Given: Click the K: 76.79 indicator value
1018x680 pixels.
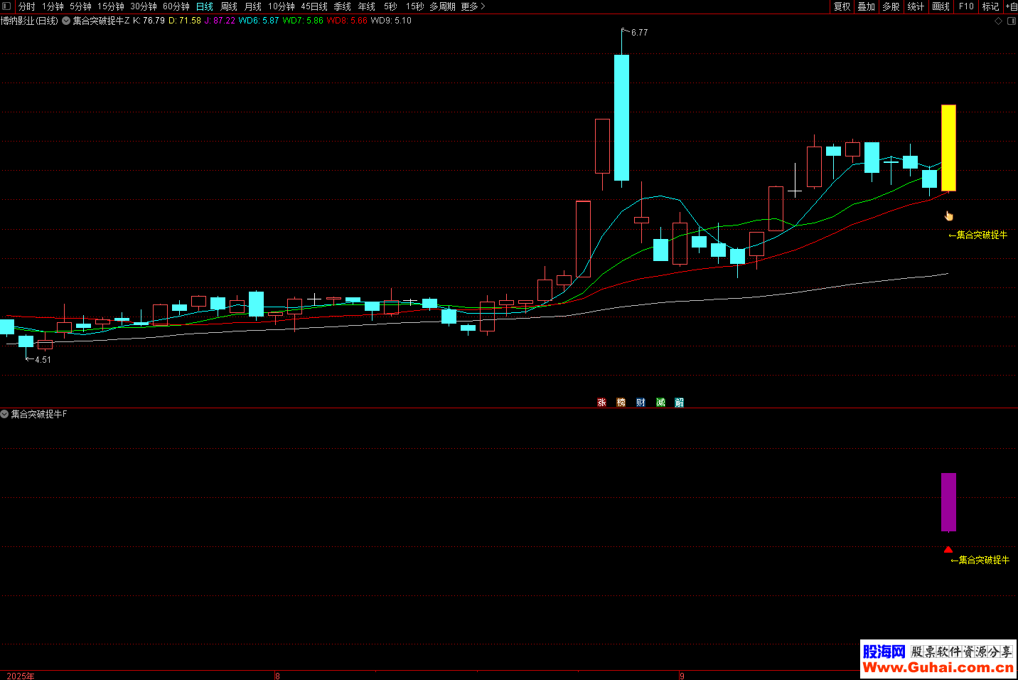Looking at the screenshot, I should pos(149,21).
